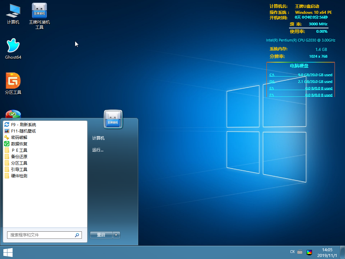Expand the 备份还原 folder
This screenshot has width=345, height=259.
coord(45,156)
